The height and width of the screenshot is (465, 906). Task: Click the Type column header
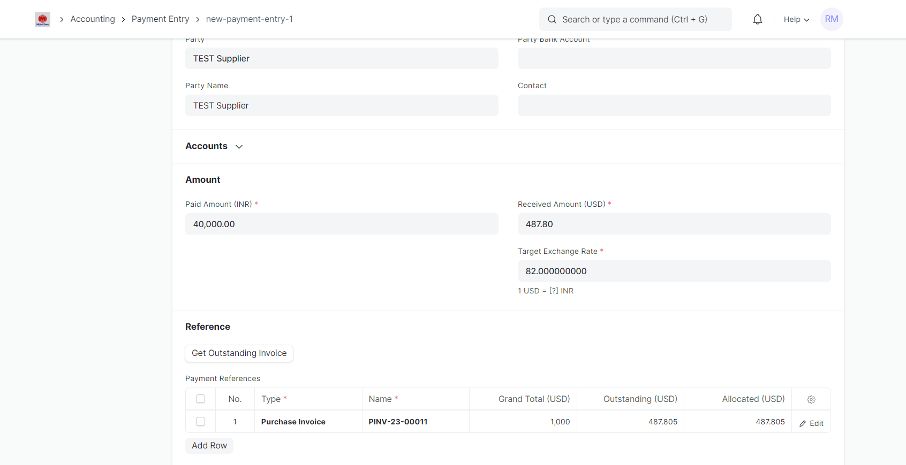tap(308, 399)
